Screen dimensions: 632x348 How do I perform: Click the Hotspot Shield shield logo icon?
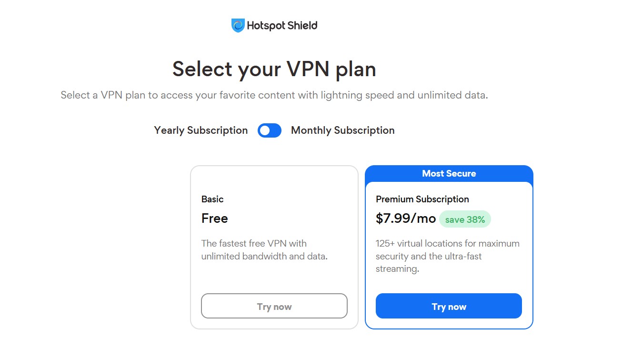tap(238, 26)
